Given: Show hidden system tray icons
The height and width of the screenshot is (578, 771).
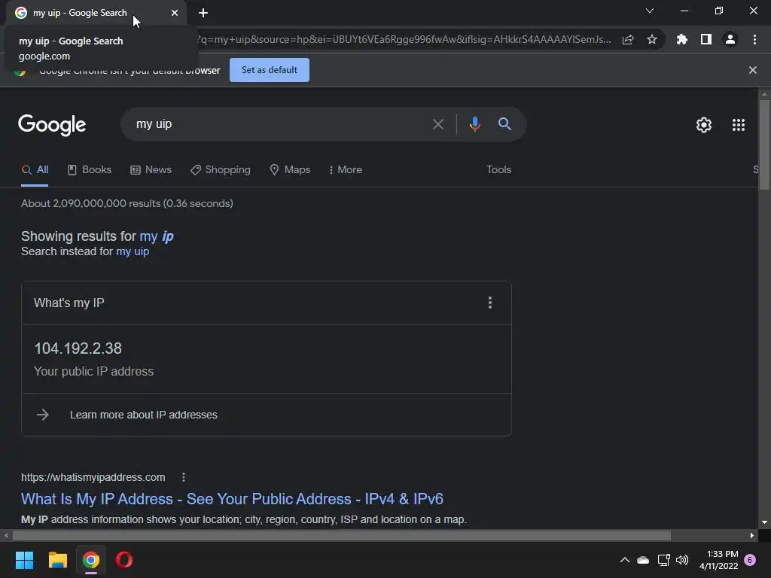Looking at the screenshot, I should coord(624,560).
